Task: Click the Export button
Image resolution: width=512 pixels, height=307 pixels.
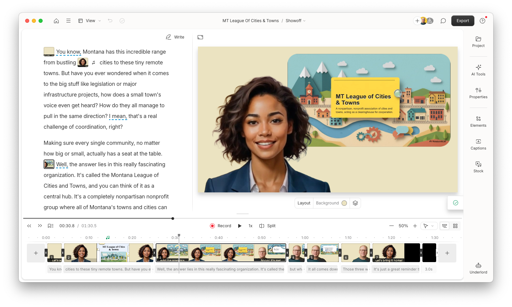Action: (x=462, y=21)
